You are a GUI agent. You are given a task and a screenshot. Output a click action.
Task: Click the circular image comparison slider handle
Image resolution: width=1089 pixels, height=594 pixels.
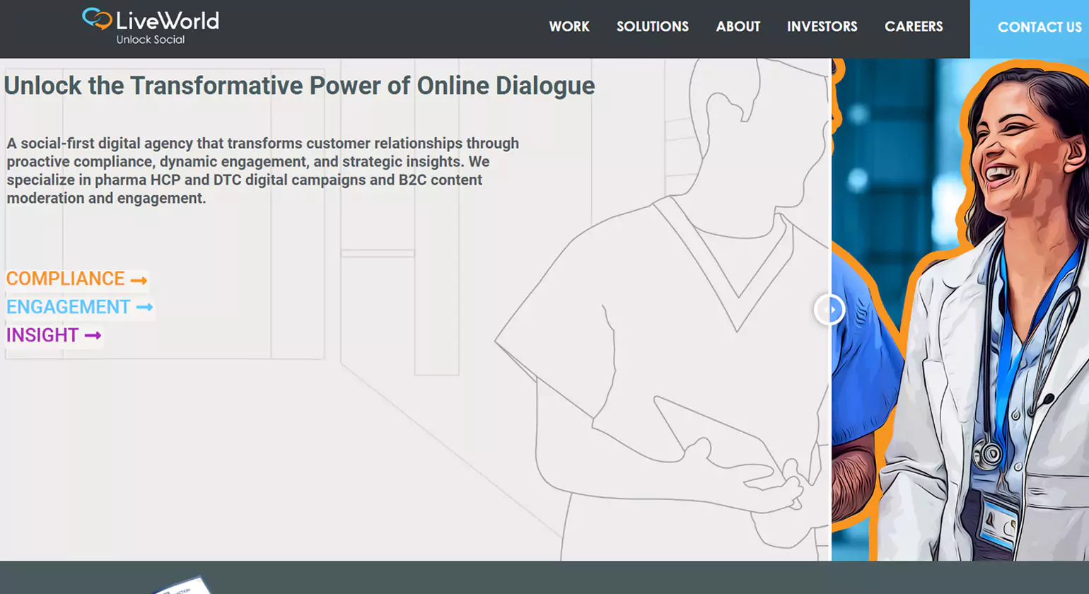829,310
